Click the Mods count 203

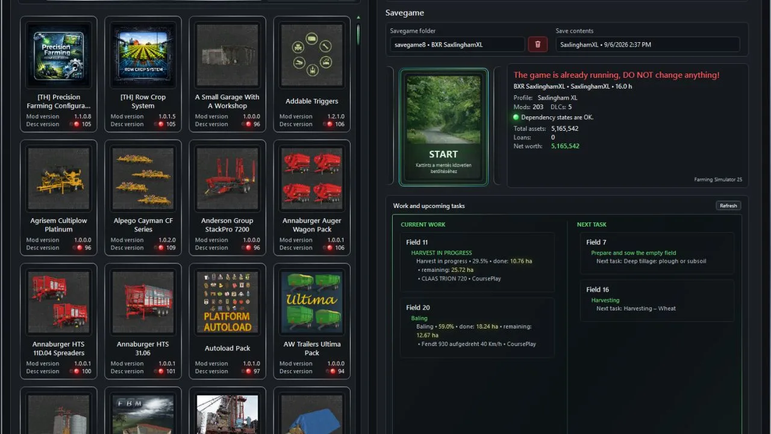(538, 107)
